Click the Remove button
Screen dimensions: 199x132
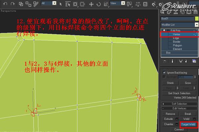pos(170,114)
